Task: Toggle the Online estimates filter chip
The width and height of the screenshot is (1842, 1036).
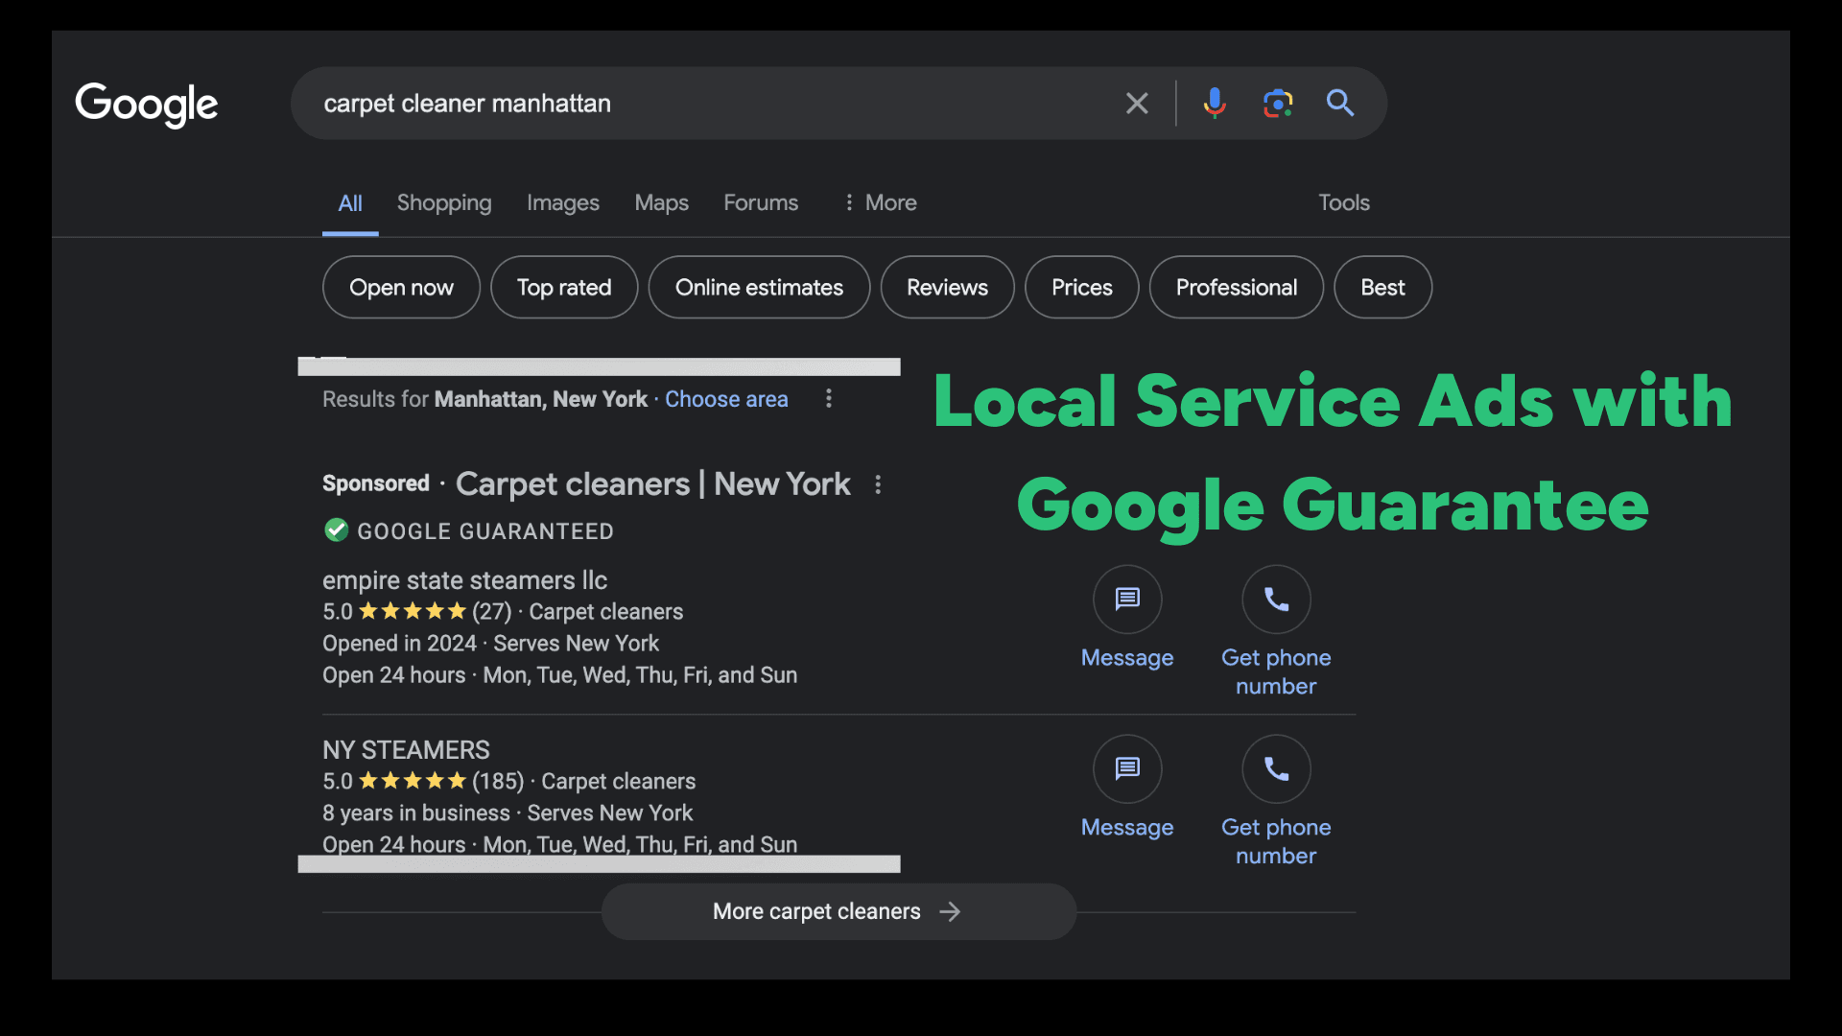Action: (759, 287)
